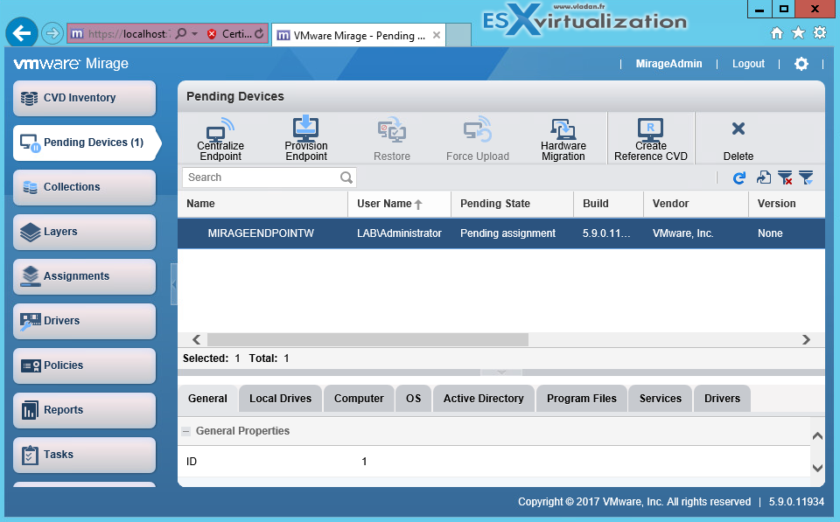Switch to the Active Directory tab
Image resolution: width=840 pixels, height=522 pixels.
[484, 399]
